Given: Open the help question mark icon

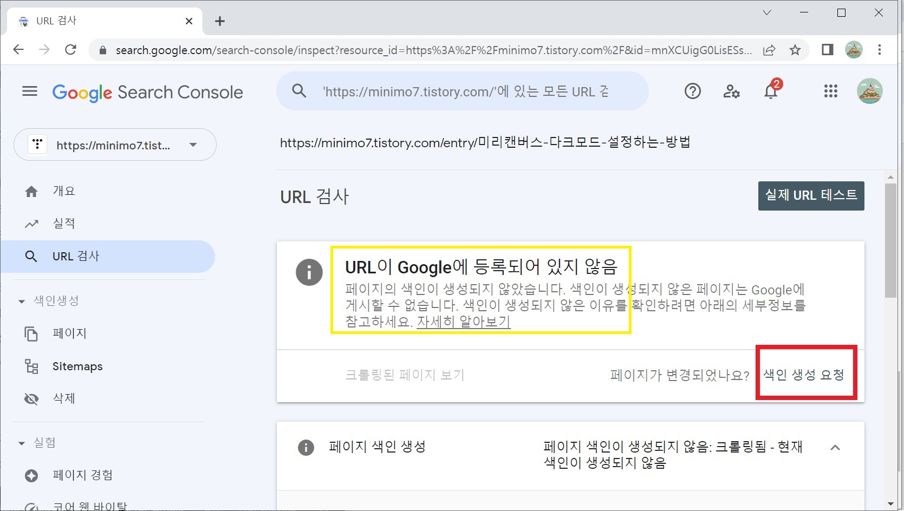Looking at the screenshot, I should [692, 91].
